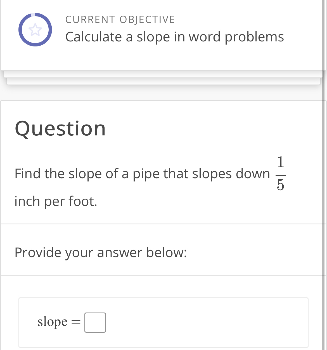Viewport: 327px width, 350px height.
Task: Click the right-side scrollbar track
Action: click(x=325, y=168)
